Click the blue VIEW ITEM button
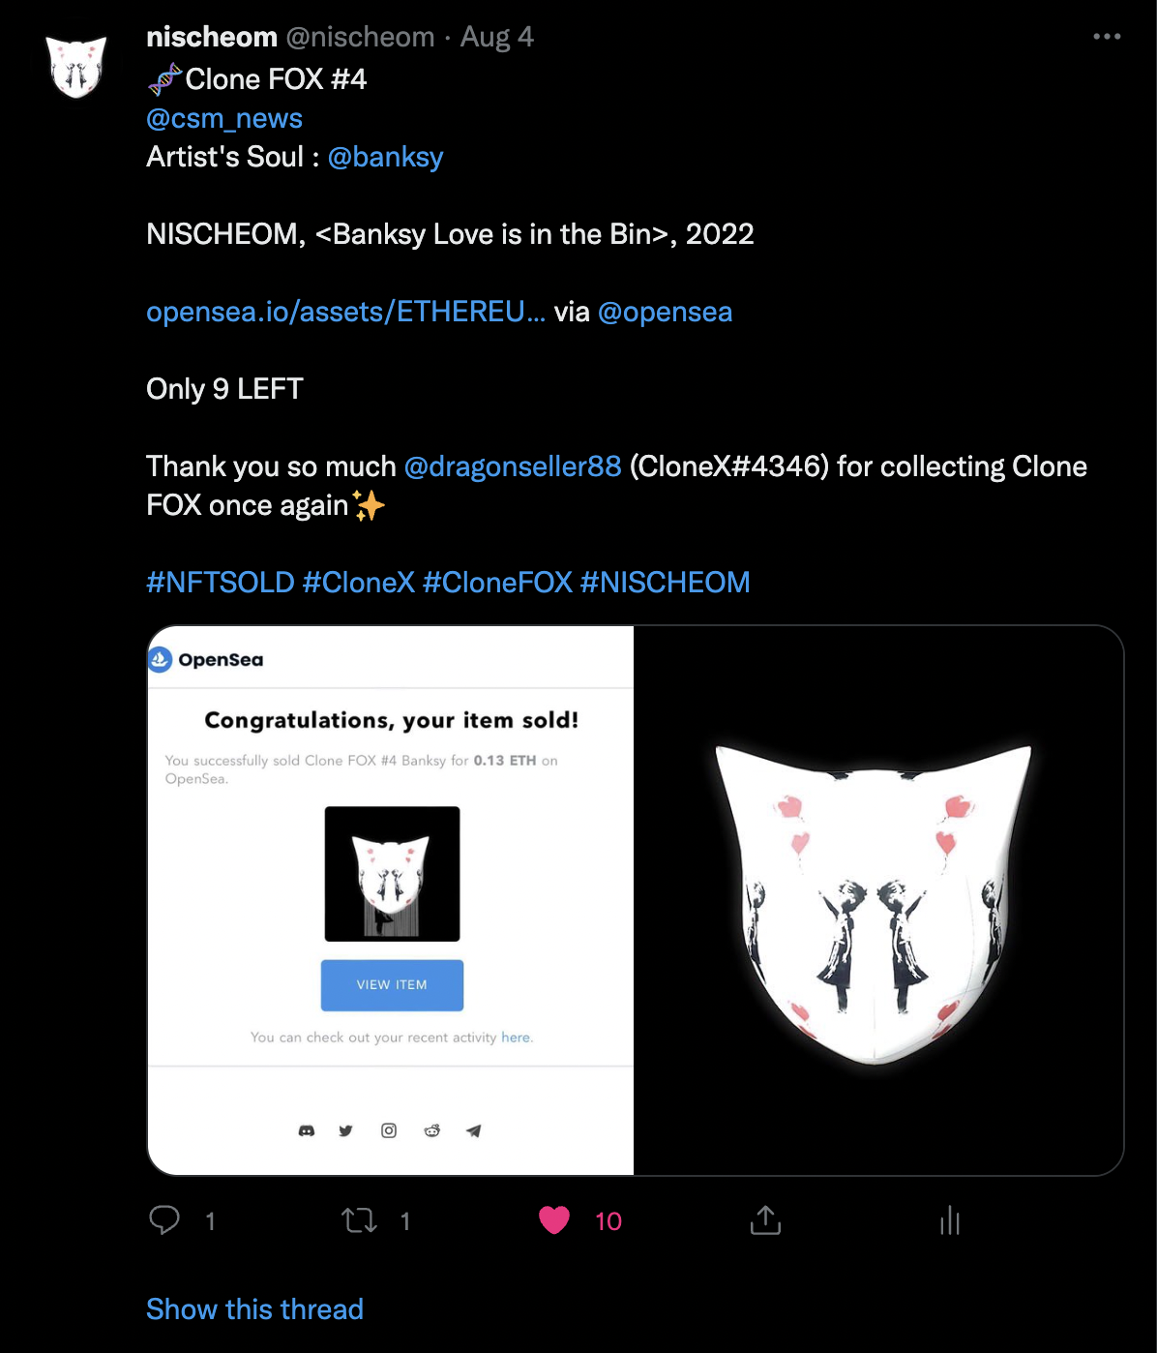This screenshot has height=1353, width=1157. click(x=392, y=985)
